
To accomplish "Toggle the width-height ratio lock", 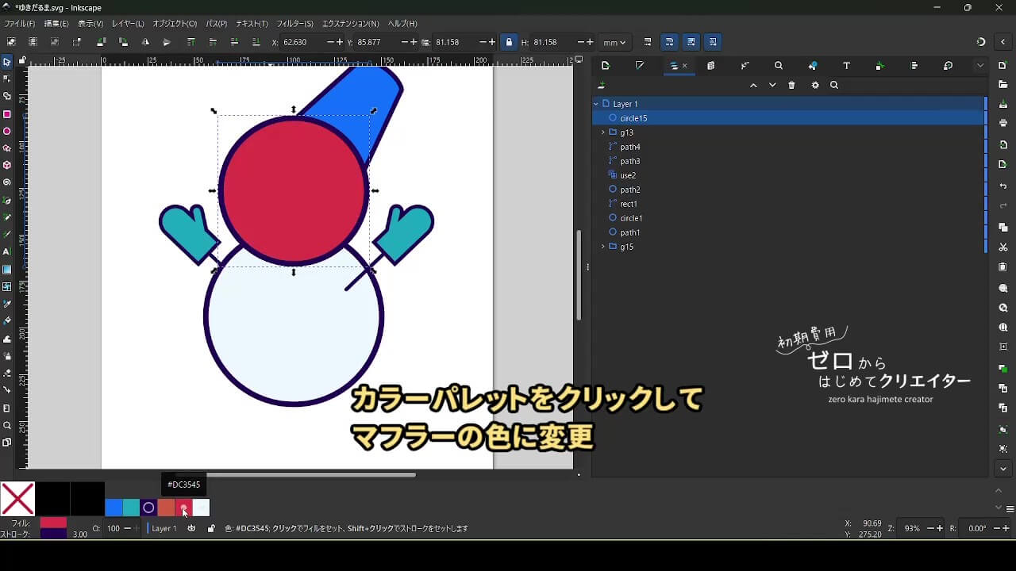I will (x=509, y=42).
